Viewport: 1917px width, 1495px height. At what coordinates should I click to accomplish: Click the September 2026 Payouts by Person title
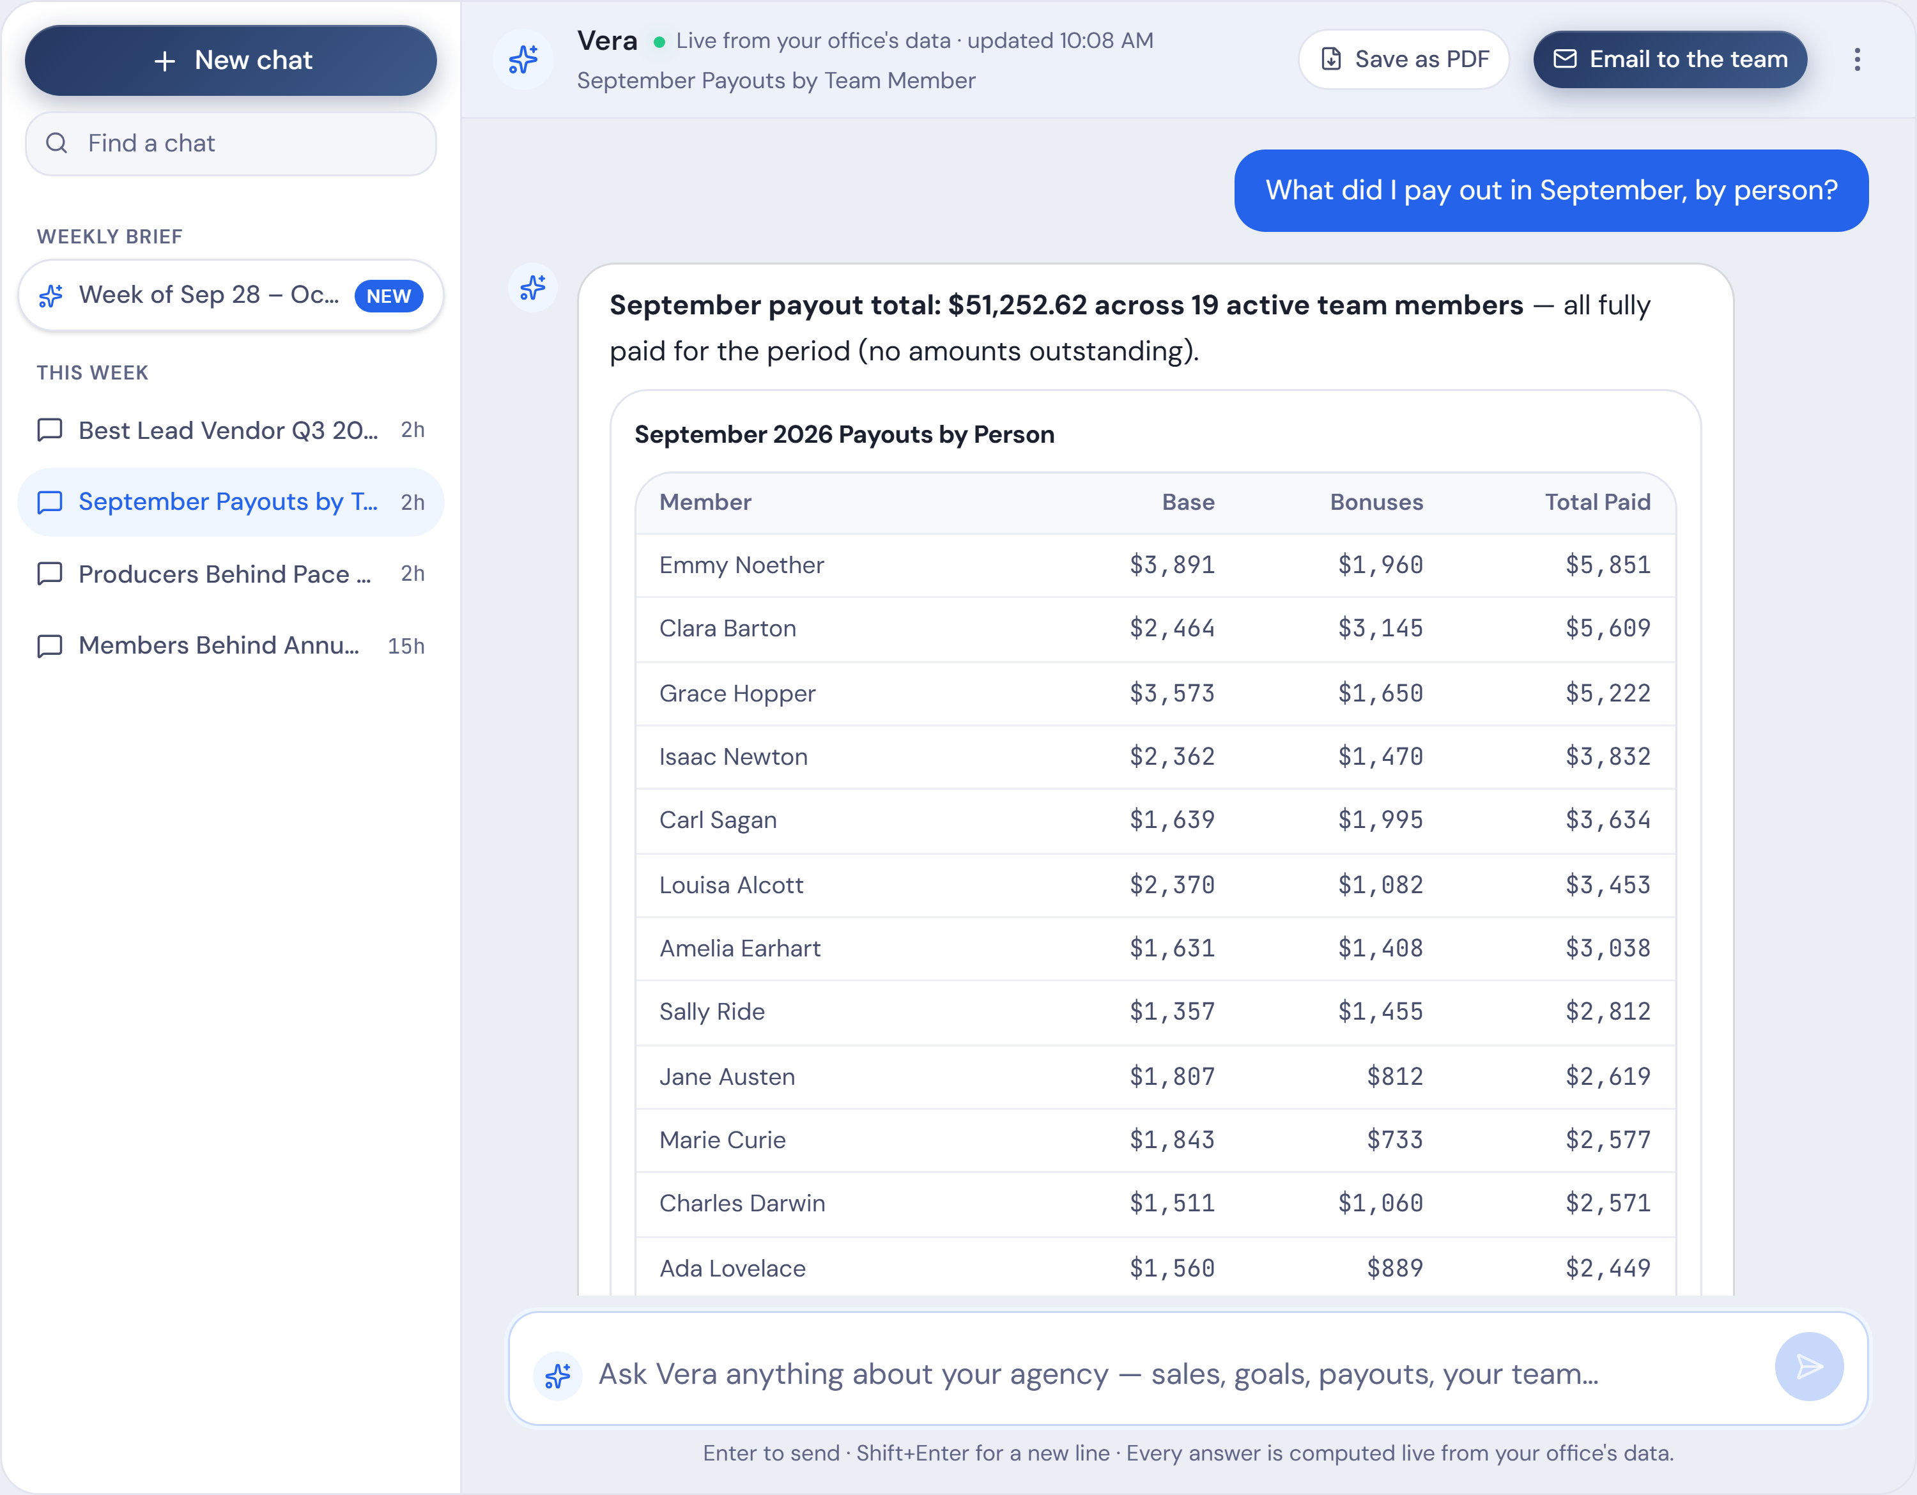[x=844, y=435]
